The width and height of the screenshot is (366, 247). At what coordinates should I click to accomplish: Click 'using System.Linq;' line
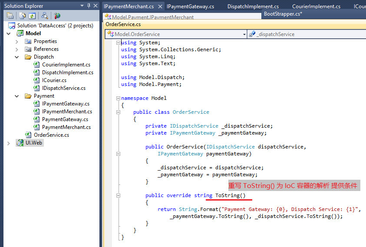(x=148, y=56)
